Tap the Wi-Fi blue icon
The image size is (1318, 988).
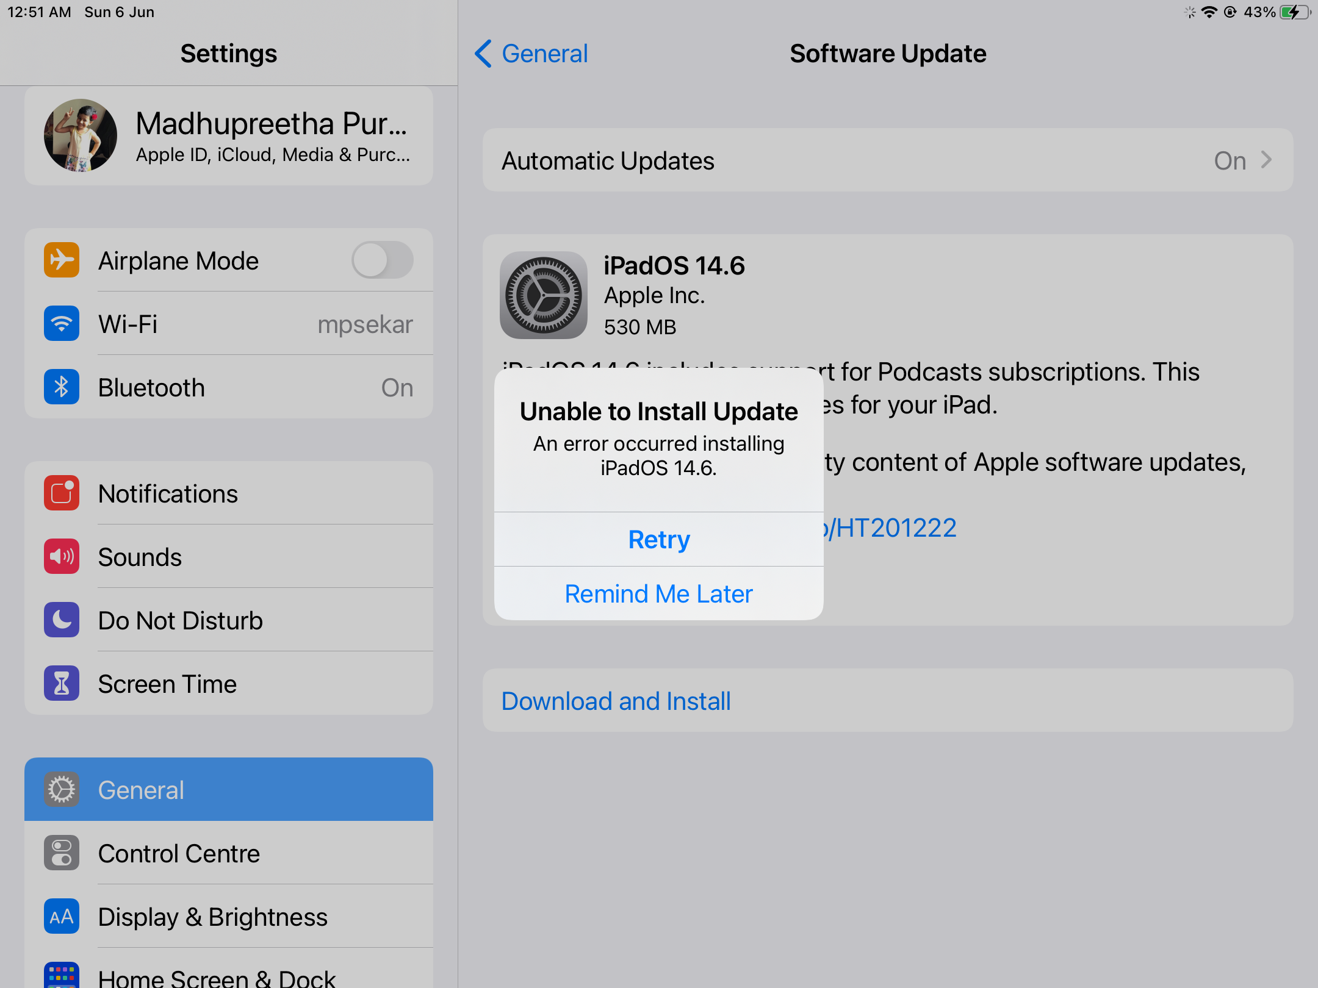click(x=61, y=324)
